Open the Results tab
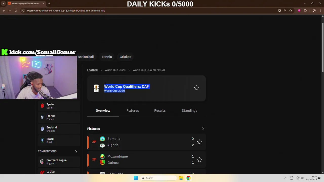This screenshot has height=182, width=324. coord(160,110)
